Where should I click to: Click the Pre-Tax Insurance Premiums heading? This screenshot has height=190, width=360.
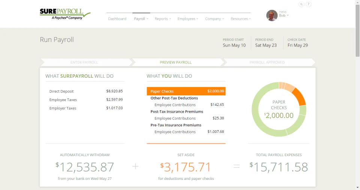[x=176, y=125]
